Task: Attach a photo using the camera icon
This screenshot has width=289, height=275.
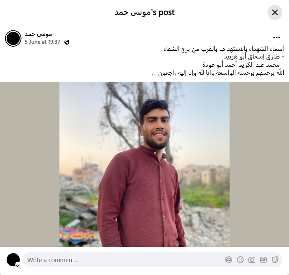Action: tap(252, 260)
